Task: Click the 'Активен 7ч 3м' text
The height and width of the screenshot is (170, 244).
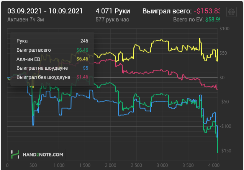Action: [26, 20]
